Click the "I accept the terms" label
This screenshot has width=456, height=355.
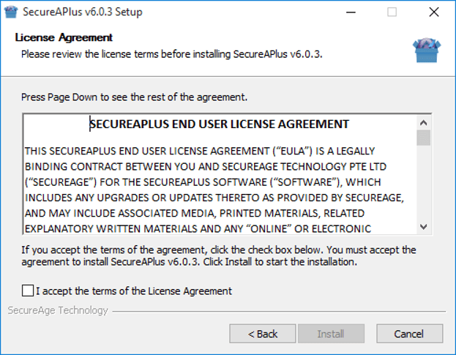[133, 291]
